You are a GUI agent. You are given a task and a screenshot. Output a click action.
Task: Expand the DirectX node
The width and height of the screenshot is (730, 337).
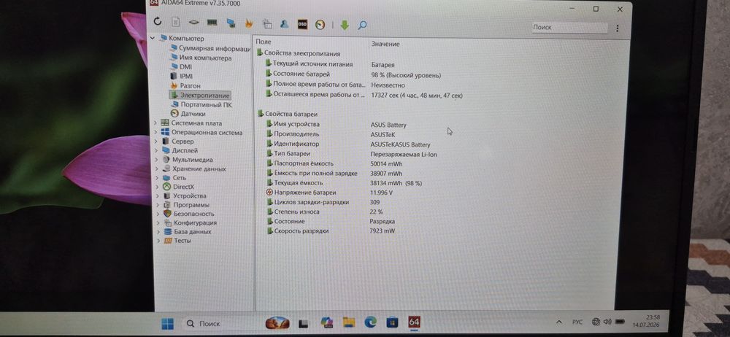coord(157,187)
